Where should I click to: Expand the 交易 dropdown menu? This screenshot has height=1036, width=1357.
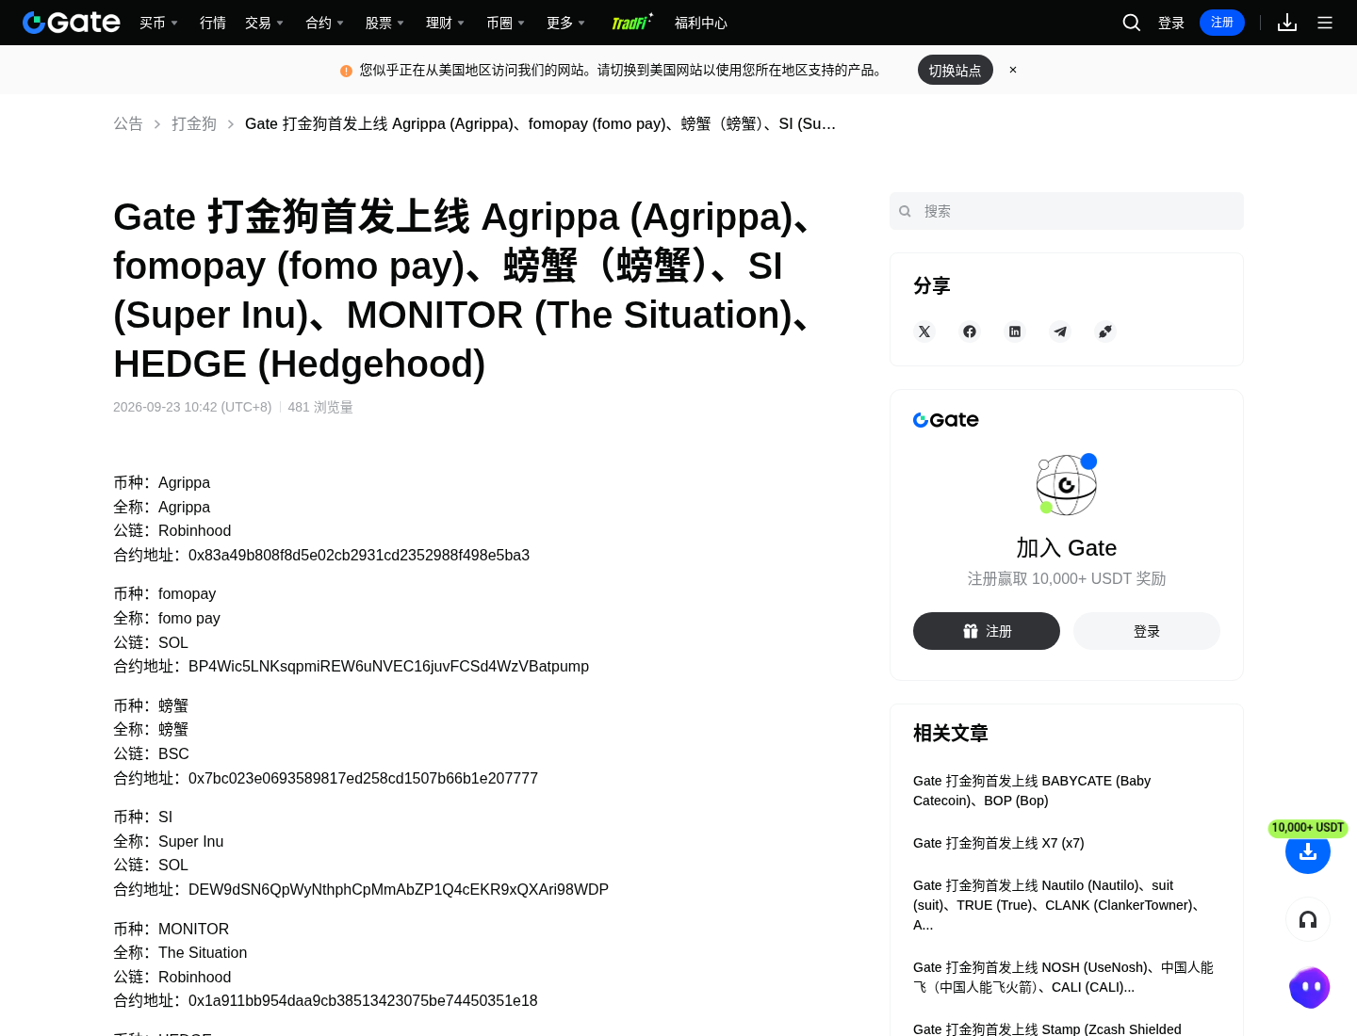264,23
